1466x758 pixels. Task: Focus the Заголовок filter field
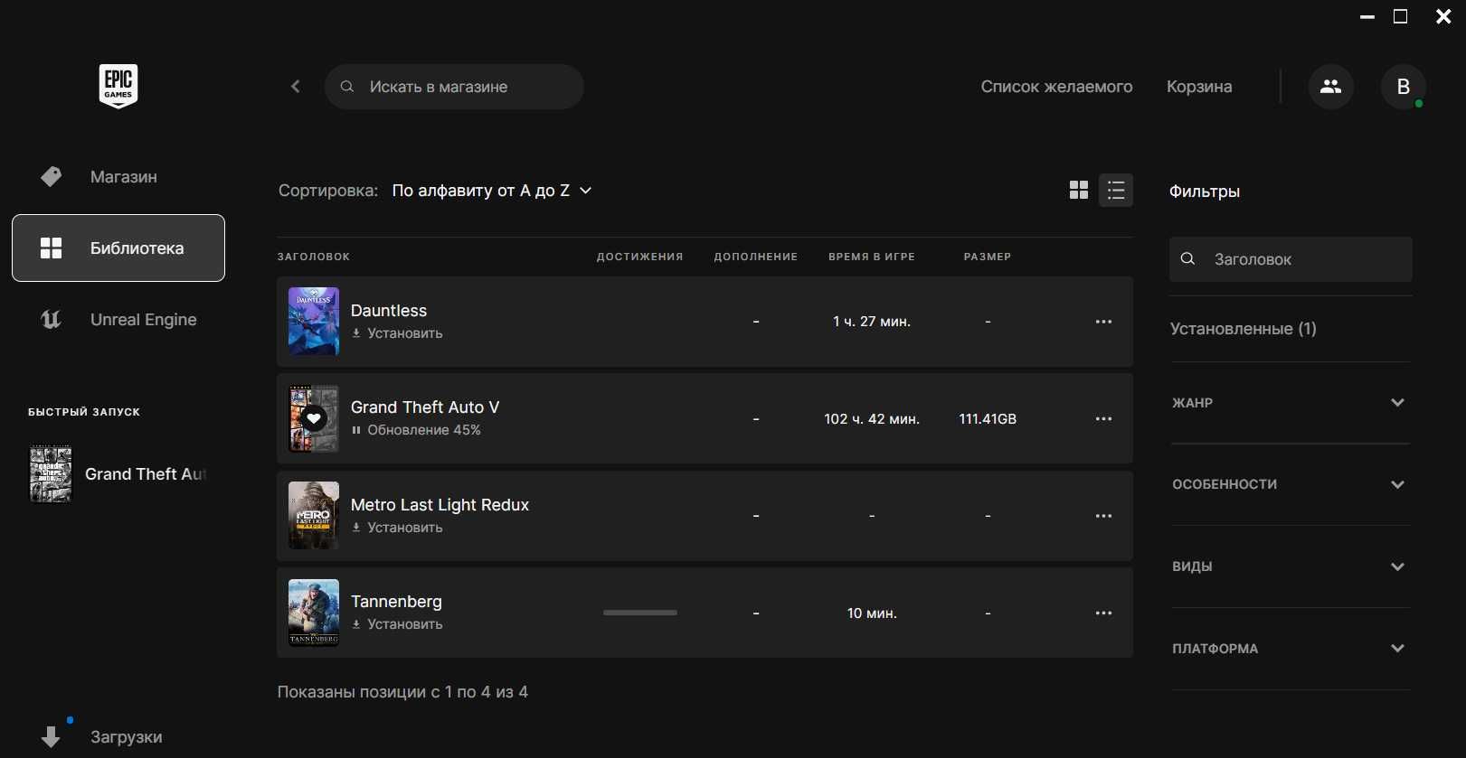point(1291,259)
